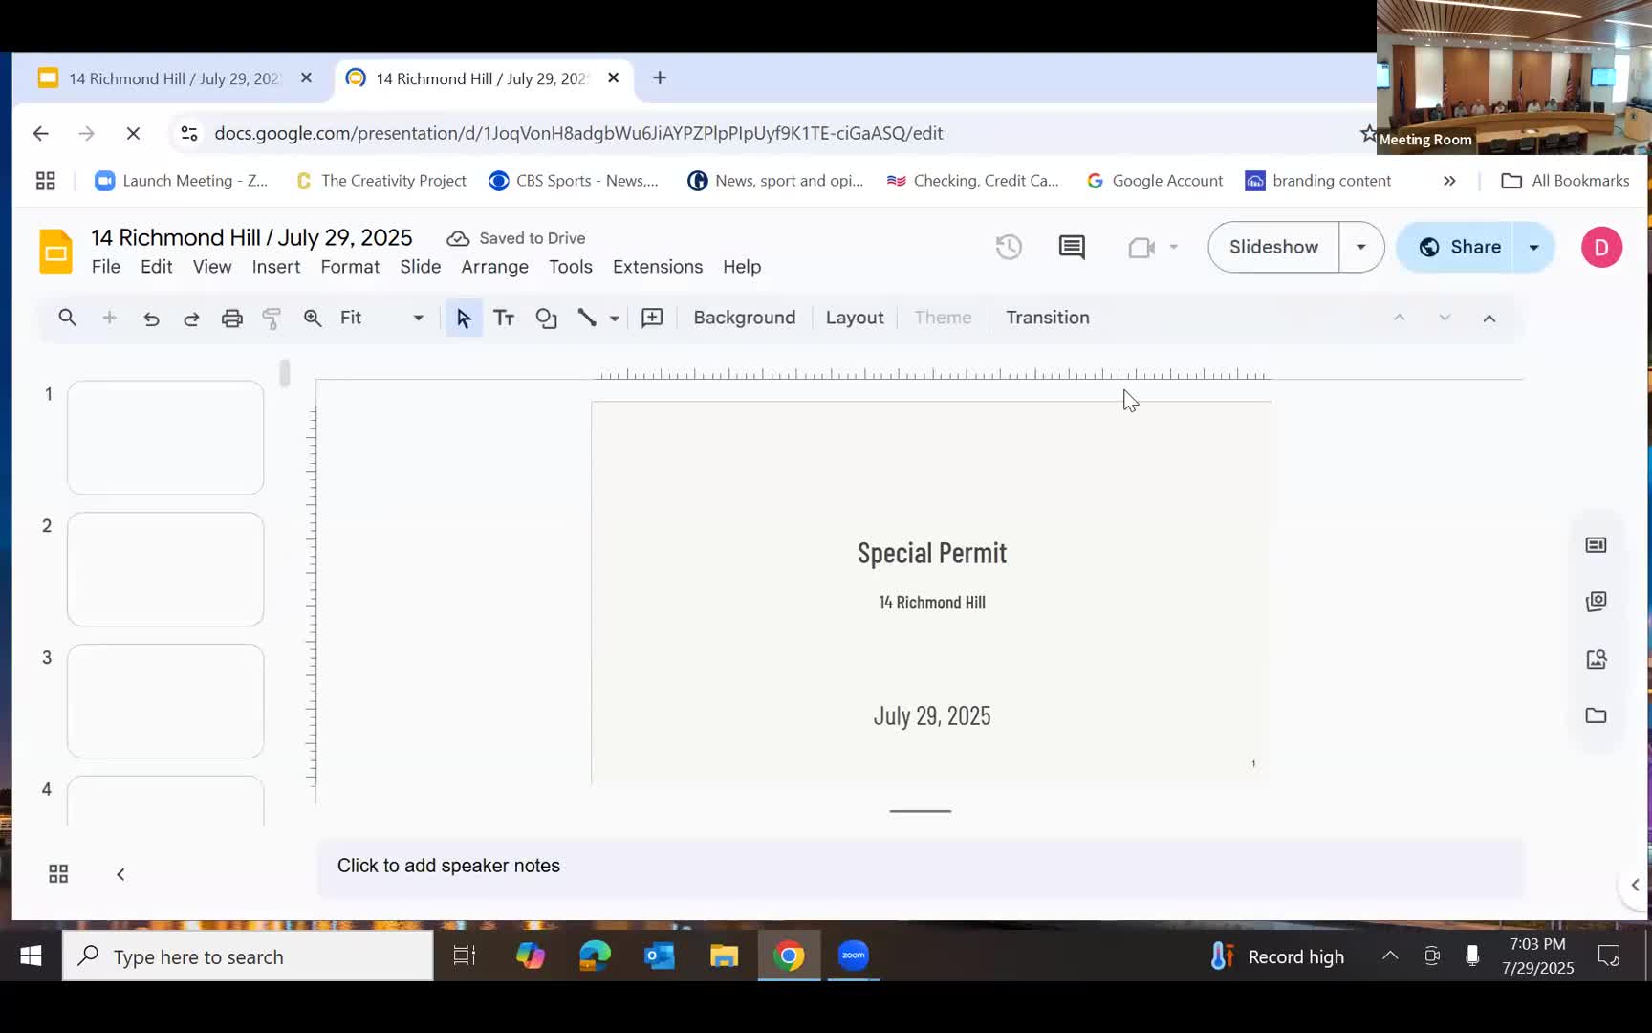
Task: Show more bookmarks chevron
Action: click(1449, 181)
